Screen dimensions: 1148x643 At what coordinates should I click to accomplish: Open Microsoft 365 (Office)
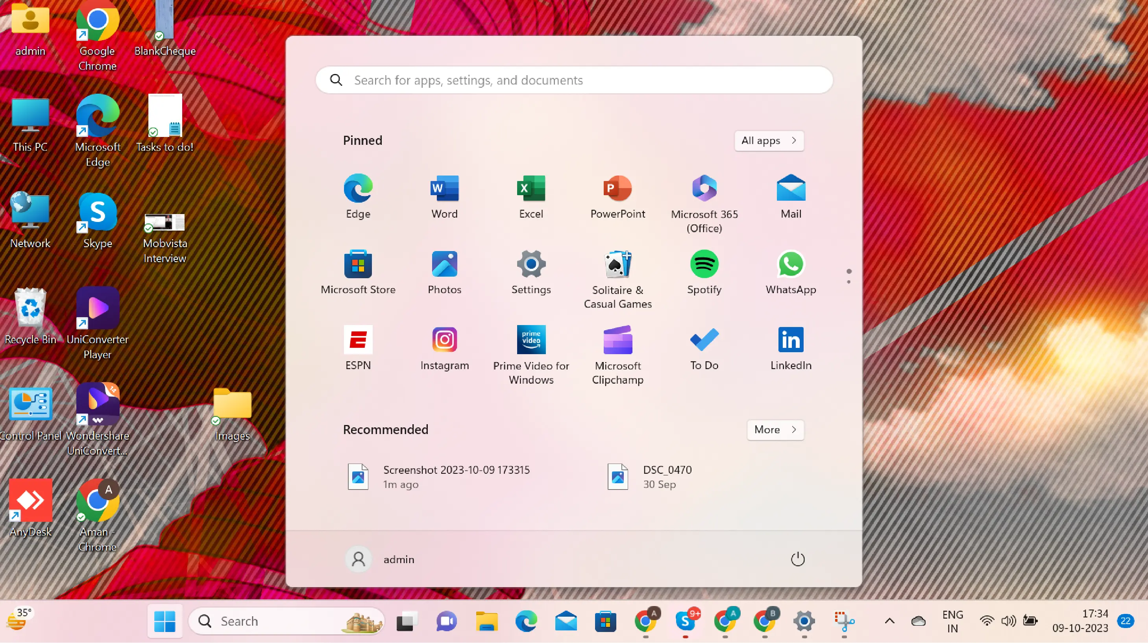704,203
